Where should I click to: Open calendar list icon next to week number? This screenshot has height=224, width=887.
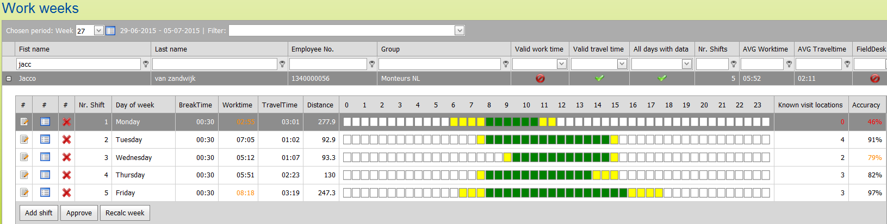pos(110,31)
